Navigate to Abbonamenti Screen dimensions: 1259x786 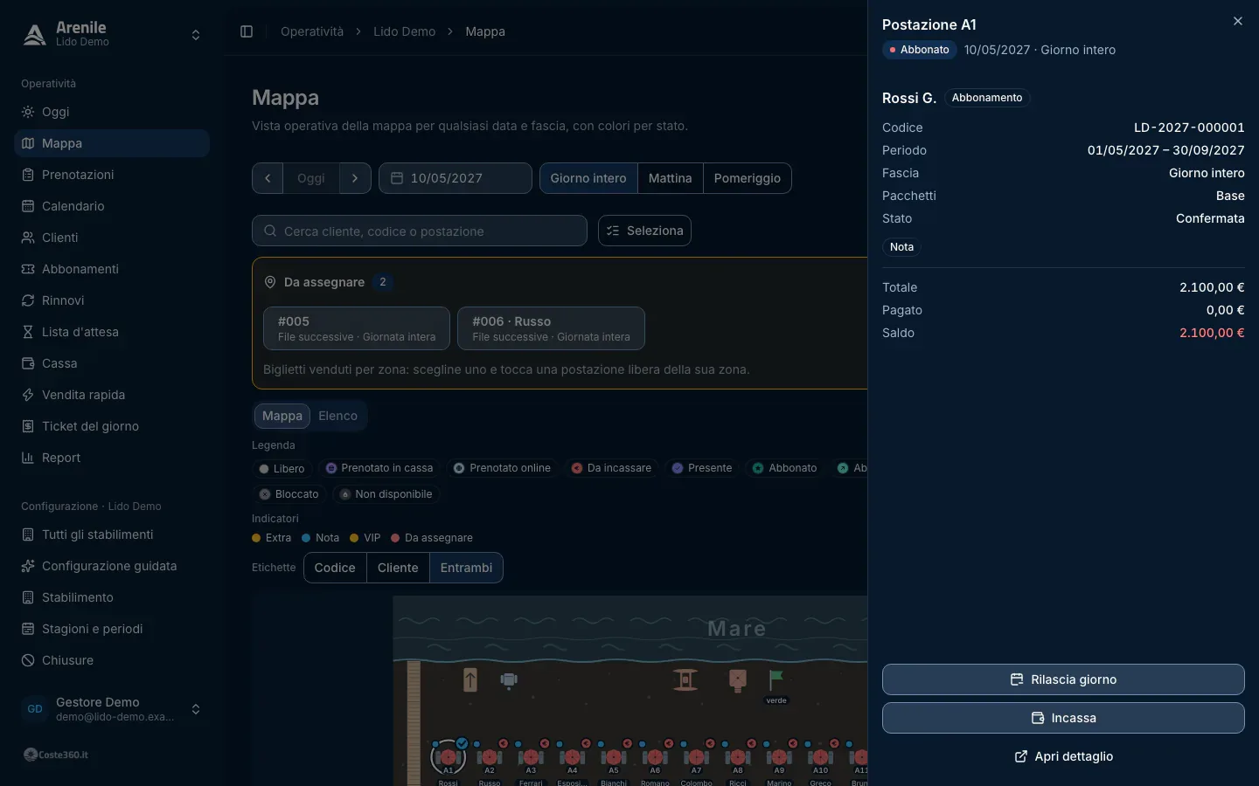[112, 269]
